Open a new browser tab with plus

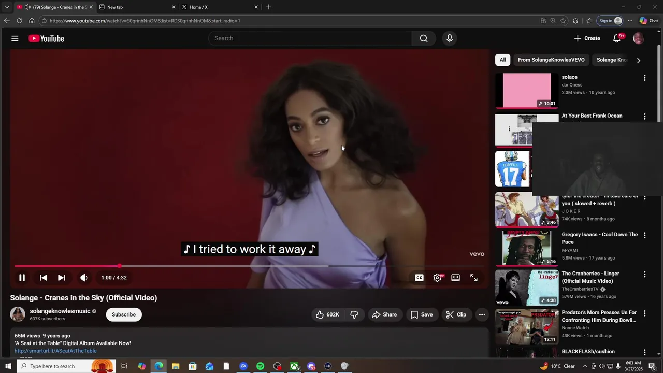tap(268, 7)
